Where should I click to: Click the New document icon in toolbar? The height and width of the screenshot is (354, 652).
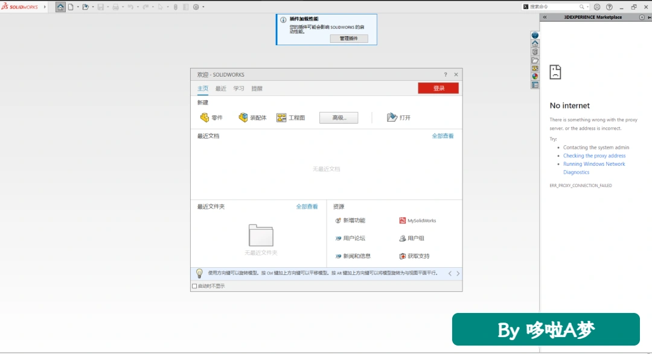[71, 7]
